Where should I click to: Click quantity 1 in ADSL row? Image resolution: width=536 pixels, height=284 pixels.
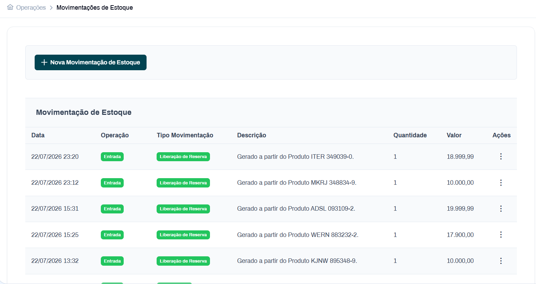pyautogui.click(x=395, y=209)
